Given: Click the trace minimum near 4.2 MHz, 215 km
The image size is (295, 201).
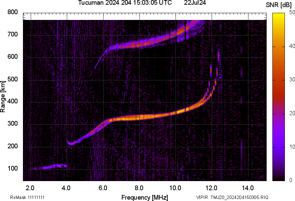Looking at the screenshot, I should [x=71, y=144].
